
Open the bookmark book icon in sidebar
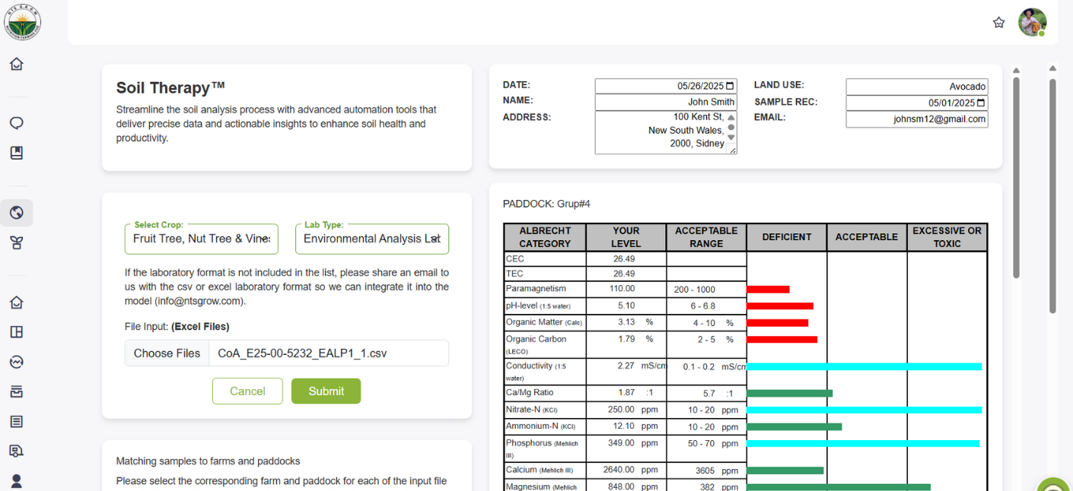pyautogui.click(x=17, y=153)
